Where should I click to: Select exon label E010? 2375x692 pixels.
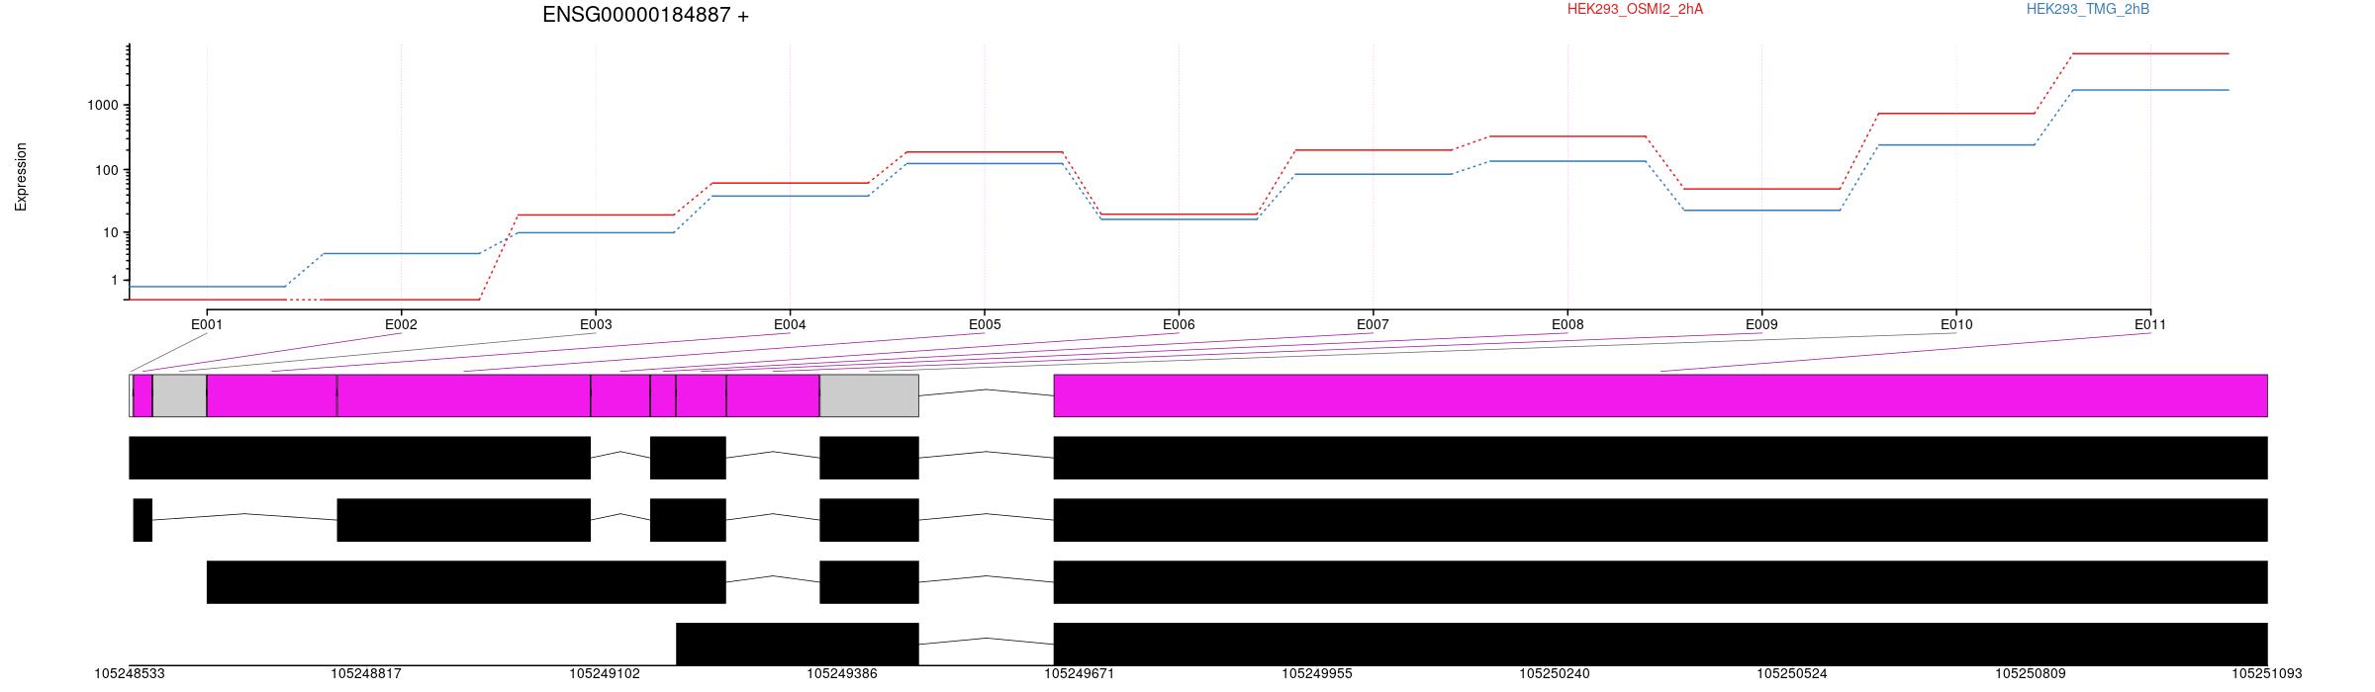coord(1956,324)
